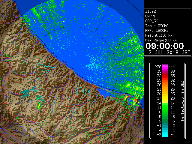
Task: Select the "2 JUL 2018 JST" date
Action: (x=169, y=52)
